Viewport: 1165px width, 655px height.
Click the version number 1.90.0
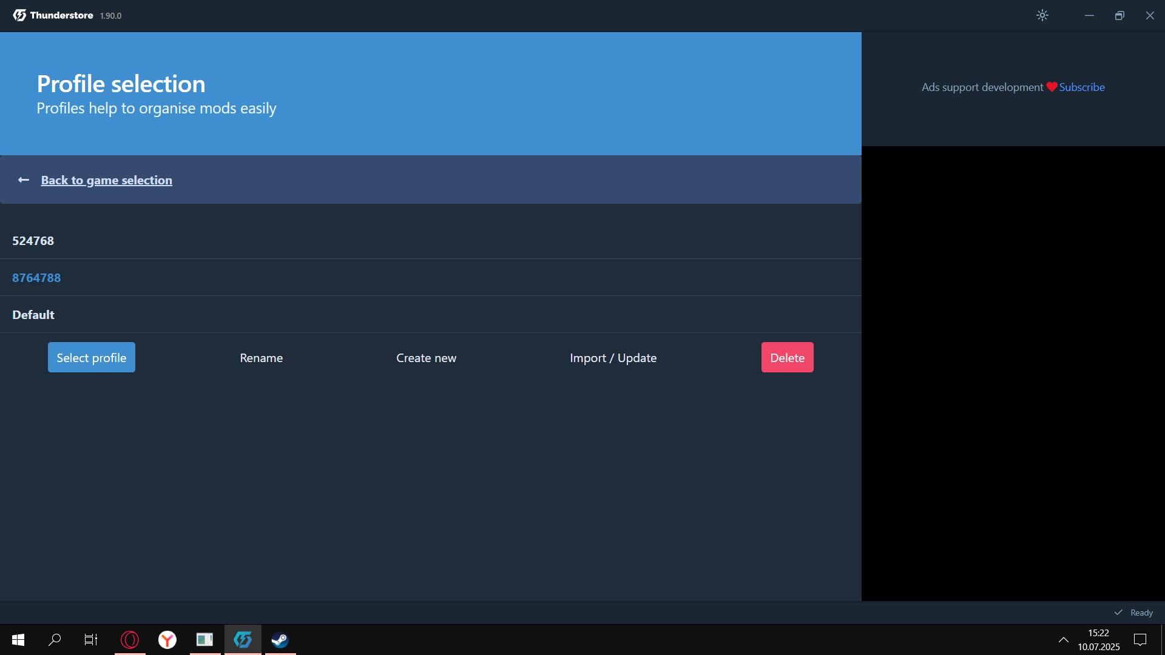110,16
